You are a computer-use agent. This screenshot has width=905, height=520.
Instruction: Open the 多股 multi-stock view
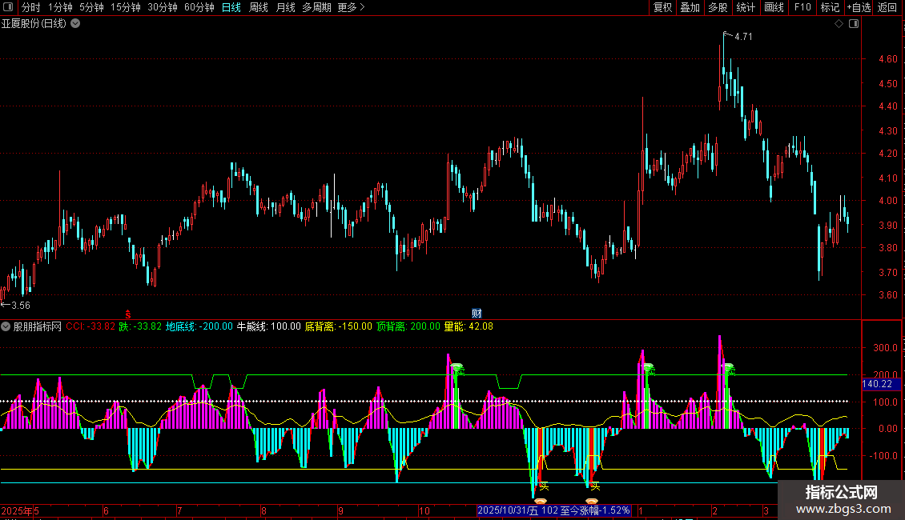[x=718, y=7]
